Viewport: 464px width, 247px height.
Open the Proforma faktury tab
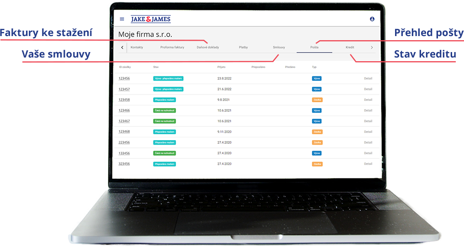pos(172,47)
